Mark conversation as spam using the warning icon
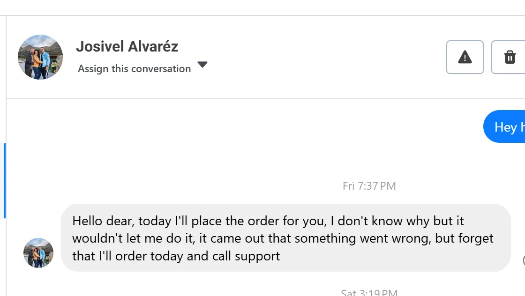Screen dimensions: 525x296 pyautogui.click(x=465, y=57)
